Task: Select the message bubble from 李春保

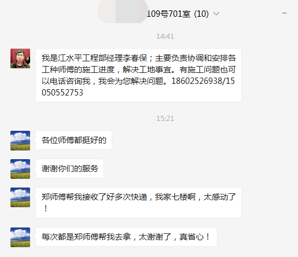Action: coord(138,75)
